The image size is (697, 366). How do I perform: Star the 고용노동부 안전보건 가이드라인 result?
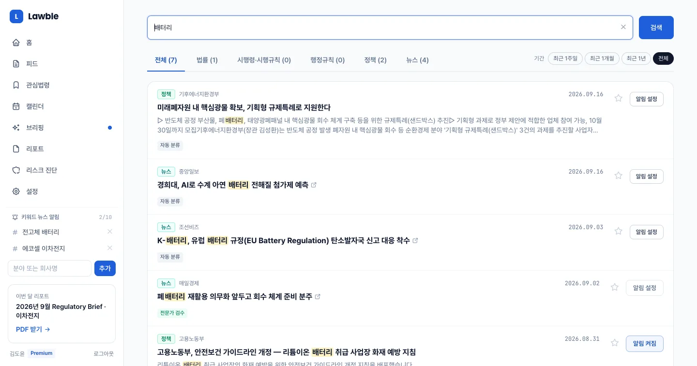(615, 343)
